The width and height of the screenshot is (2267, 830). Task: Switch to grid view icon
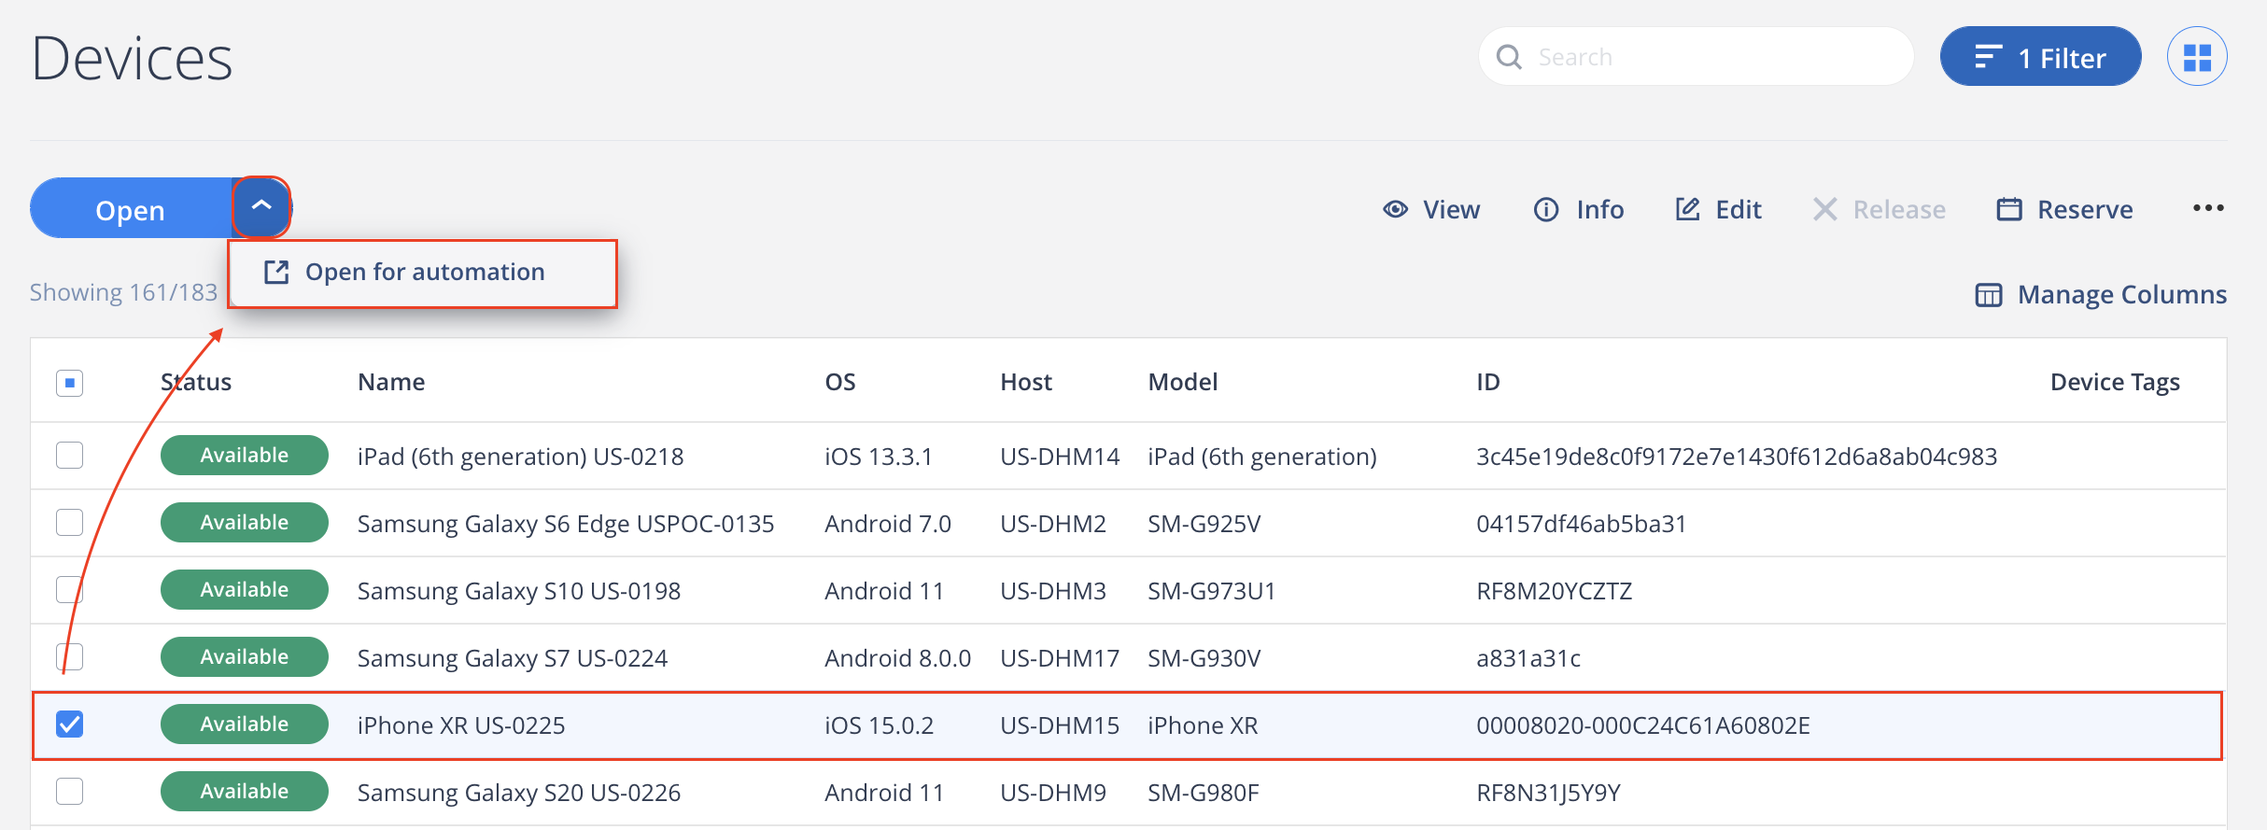pos(2197,57)
